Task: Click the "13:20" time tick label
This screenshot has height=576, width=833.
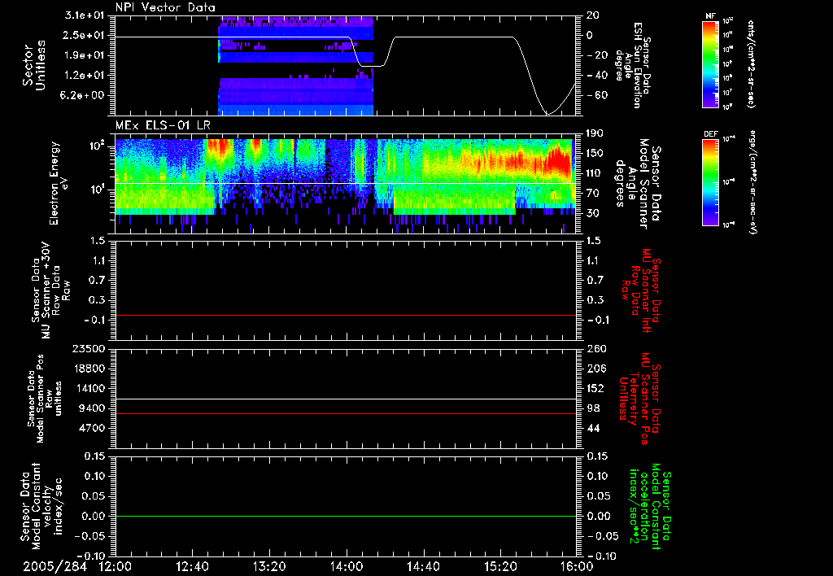Action: tap(269, 567)
